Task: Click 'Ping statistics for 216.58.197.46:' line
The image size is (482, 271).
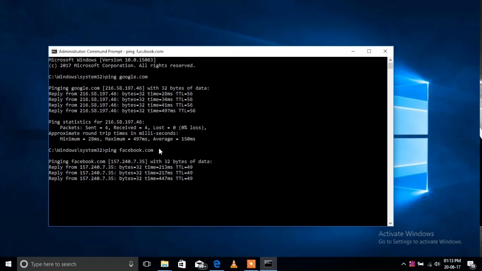Action: point(96,122)
